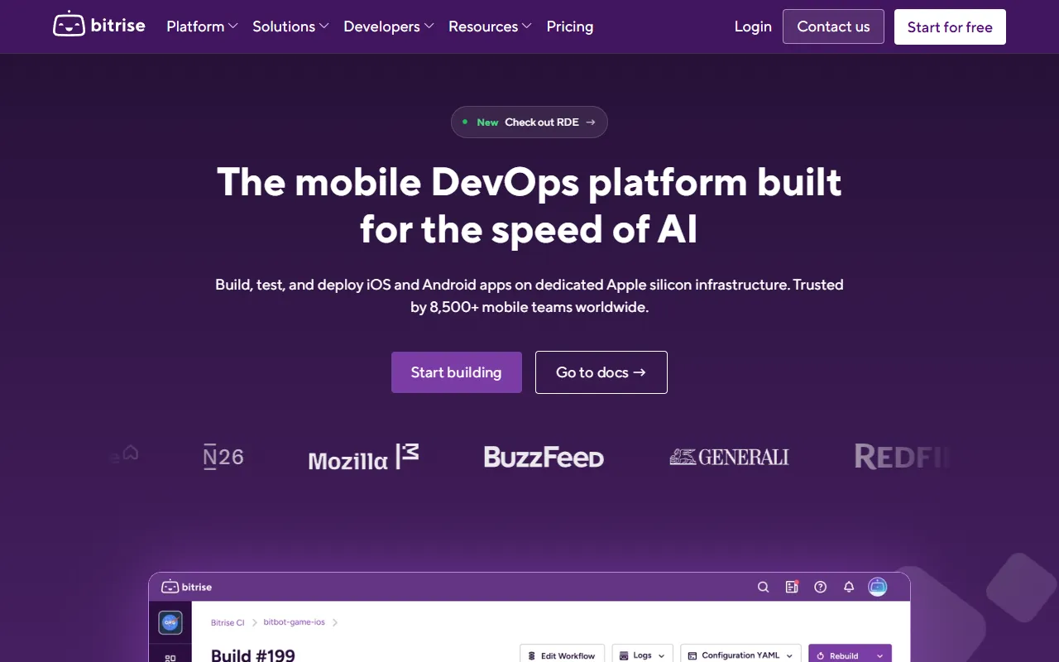This screenshot has width=1059, height=662.
Task: Click the Bitrise logo in the dashboard preview
Action: tap(186, 587)
